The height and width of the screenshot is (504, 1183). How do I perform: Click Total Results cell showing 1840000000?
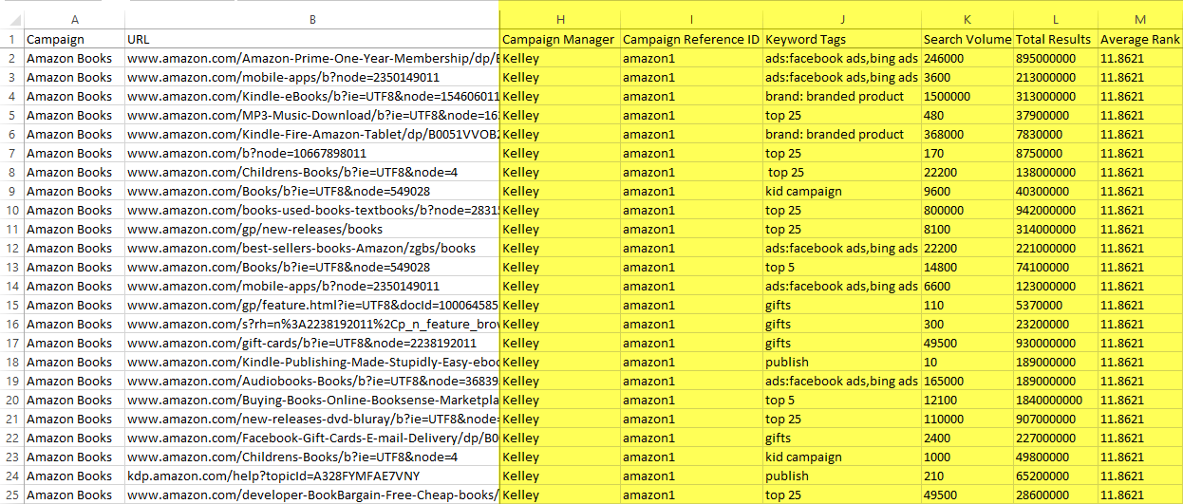pyautogui.click(x=1055, y=400)
